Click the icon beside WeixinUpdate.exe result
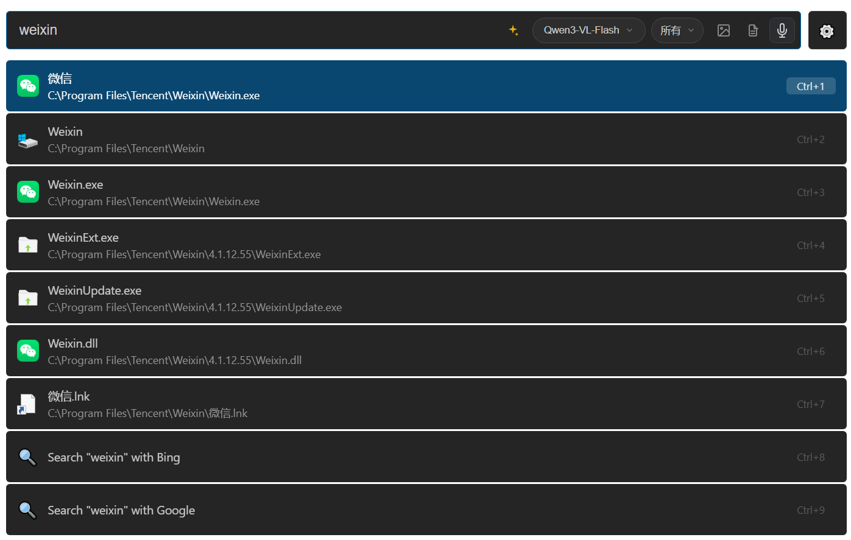The width and height of the screenshot is (851, 540). [x=28, y=298]
